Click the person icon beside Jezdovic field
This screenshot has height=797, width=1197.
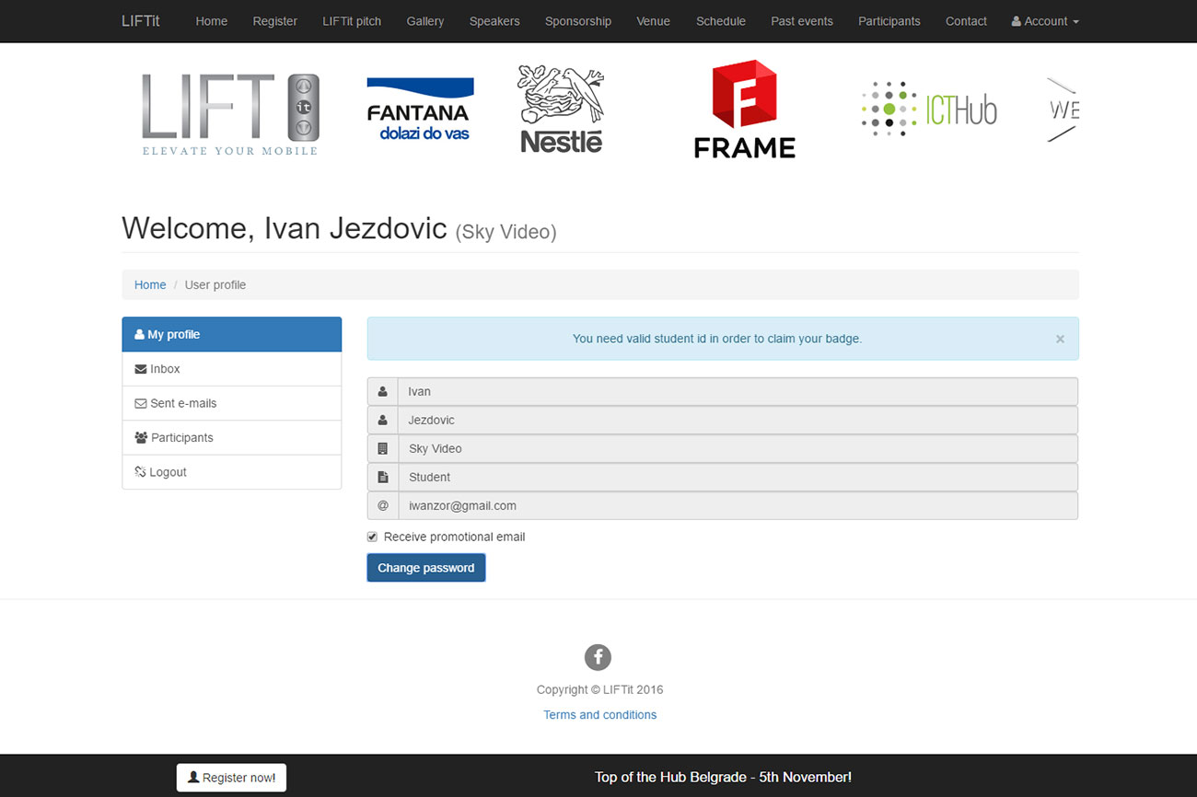(382, 420)
